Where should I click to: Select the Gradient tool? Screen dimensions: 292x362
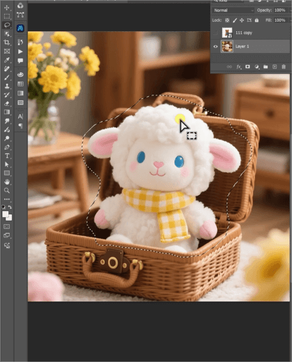tap(7, 112)
